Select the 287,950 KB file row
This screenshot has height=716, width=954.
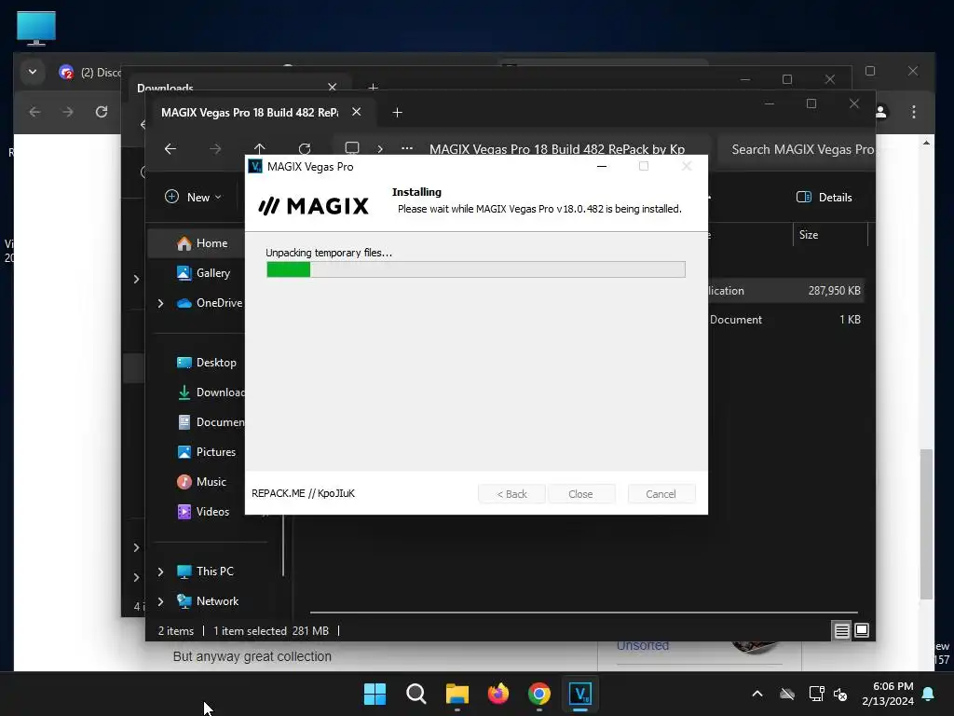(785, 291)
